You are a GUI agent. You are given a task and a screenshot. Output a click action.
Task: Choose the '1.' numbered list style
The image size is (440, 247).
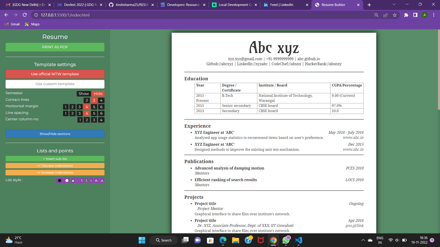[82, 181]
